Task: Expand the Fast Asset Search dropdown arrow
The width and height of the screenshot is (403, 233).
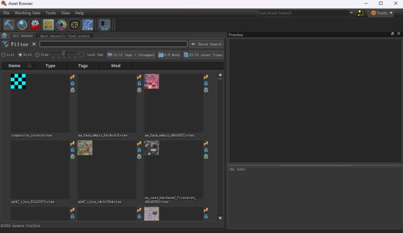Action: click(x=352, y=13)
